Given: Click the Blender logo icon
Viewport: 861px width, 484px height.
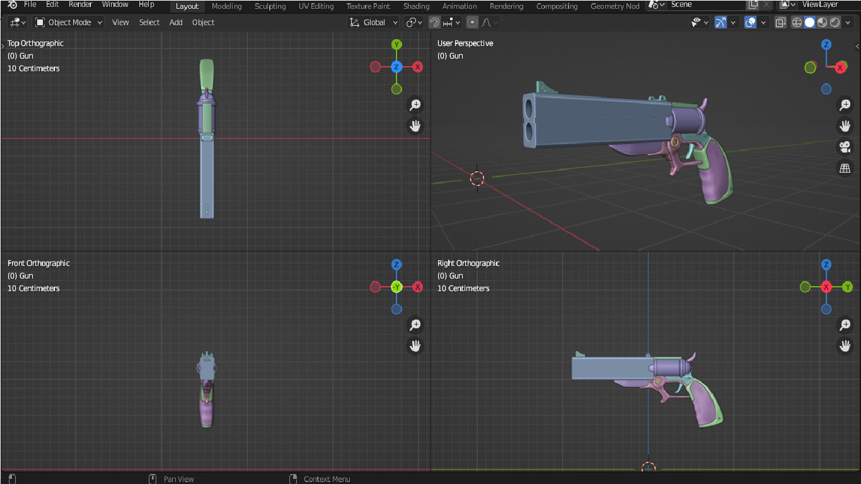Looking at the screenshot, I should tap(12, 5).
